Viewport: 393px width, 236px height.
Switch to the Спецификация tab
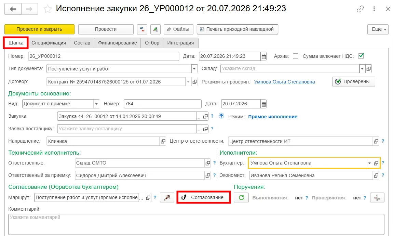[49, 43]
